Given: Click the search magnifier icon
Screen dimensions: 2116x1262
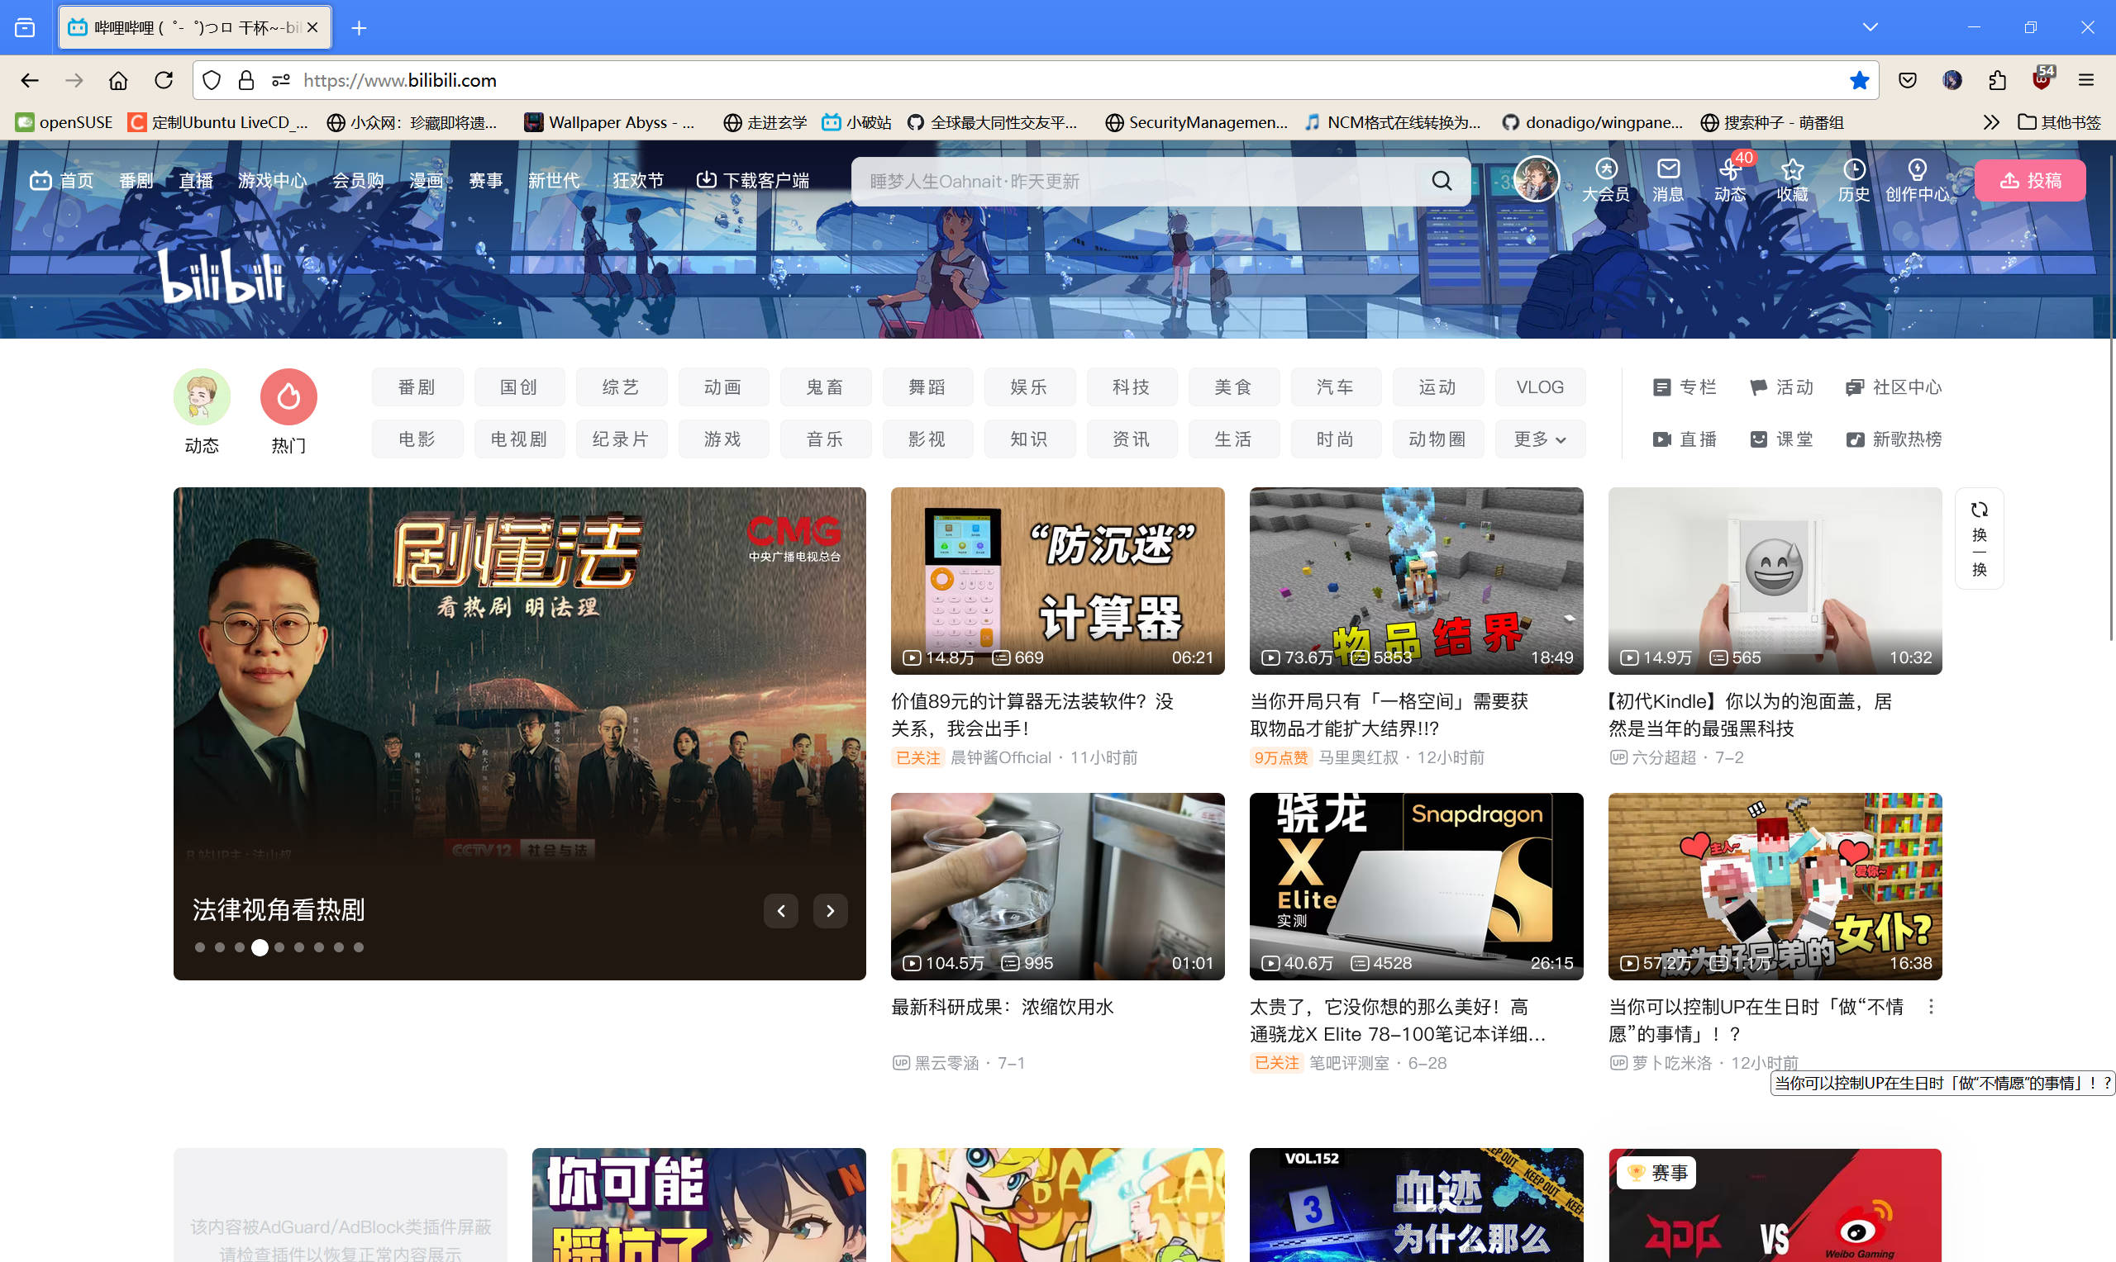Looking at the screenshot, I should [x=1442, y=180].
